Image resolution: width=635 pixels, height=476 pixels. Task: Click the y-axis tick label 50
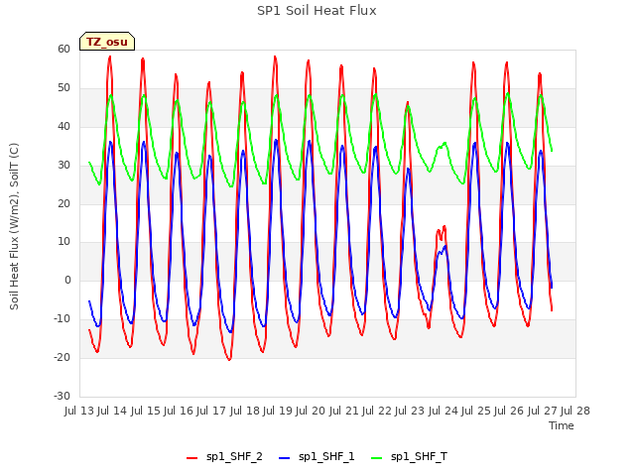tap(63, 88)
